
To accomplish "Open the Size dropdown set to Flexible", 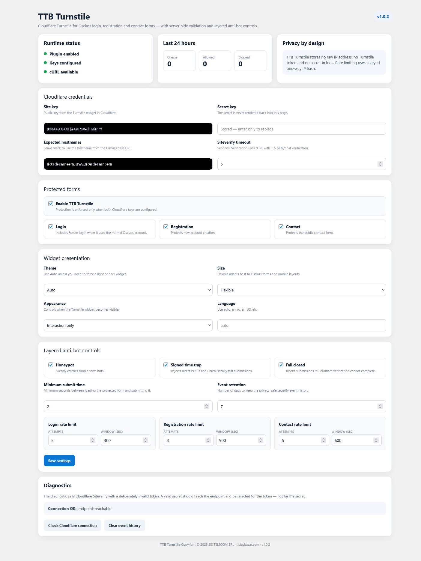I will [x=302, y=290].
